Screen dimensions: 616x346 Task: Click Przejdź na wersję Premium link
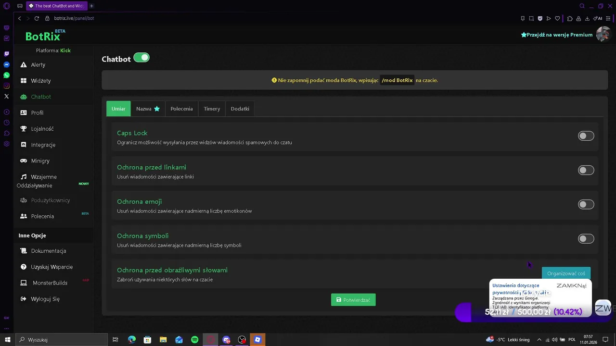(557, 35)
